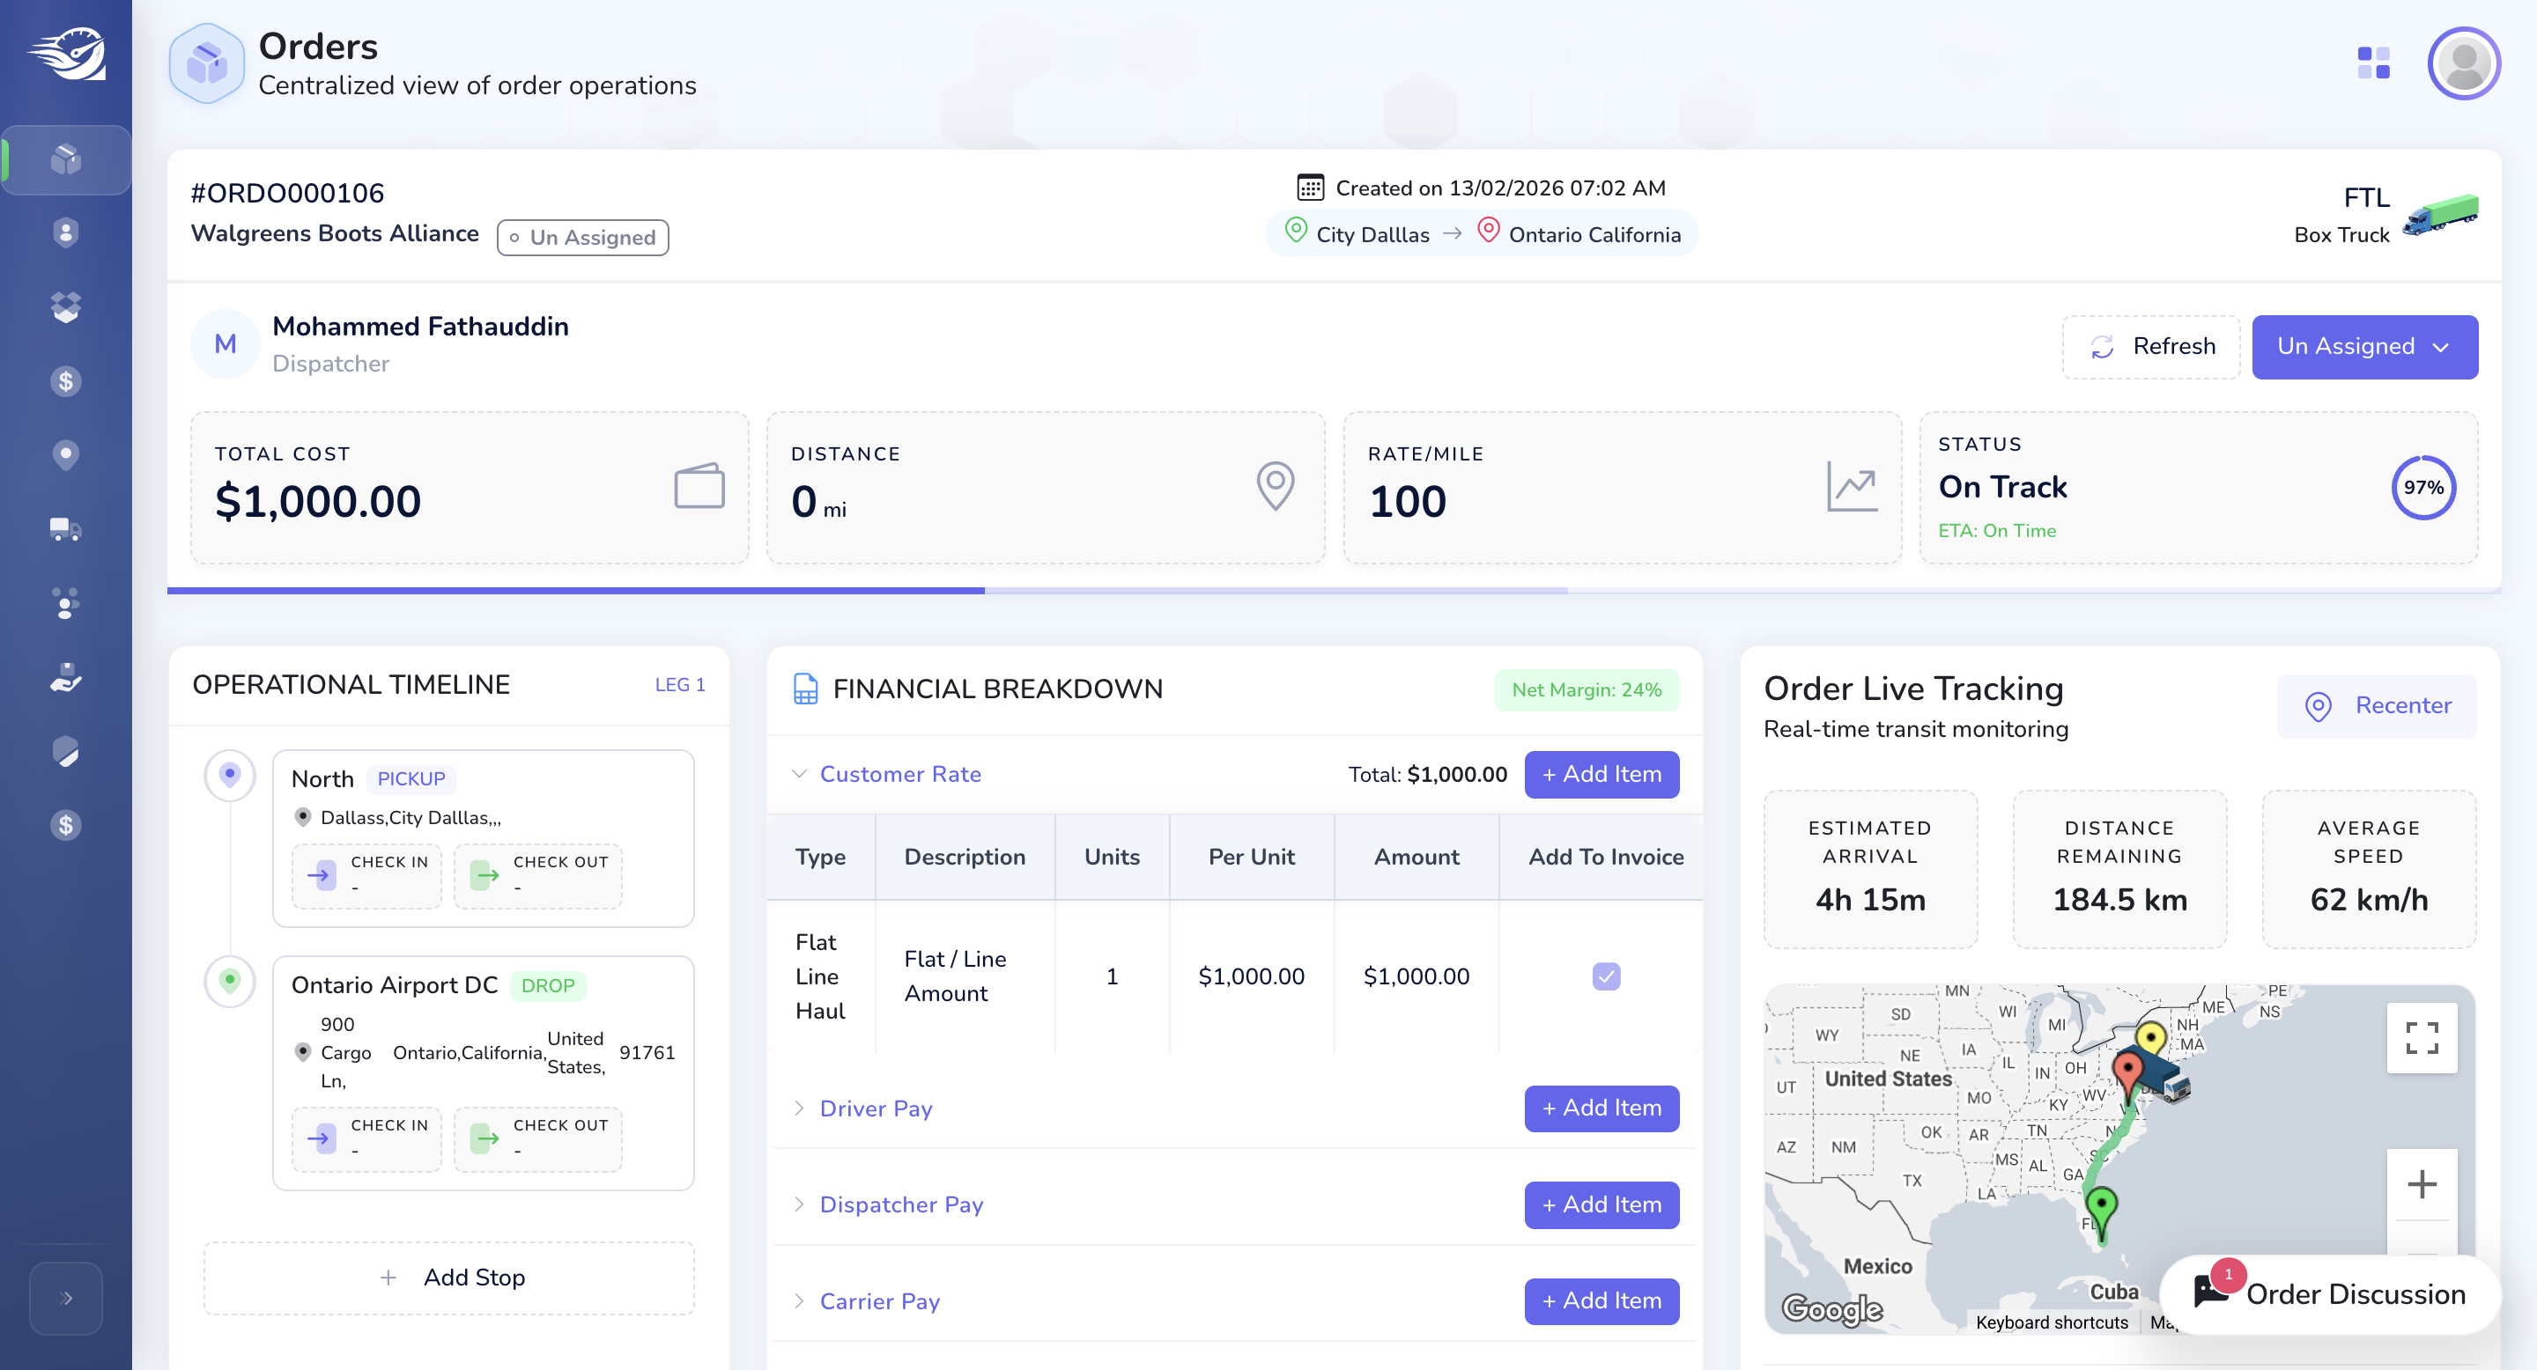Viewport: 2537px width, 1370px height.
Task: Open the location pin sidebar icon
Action: (x=65, y=454)
